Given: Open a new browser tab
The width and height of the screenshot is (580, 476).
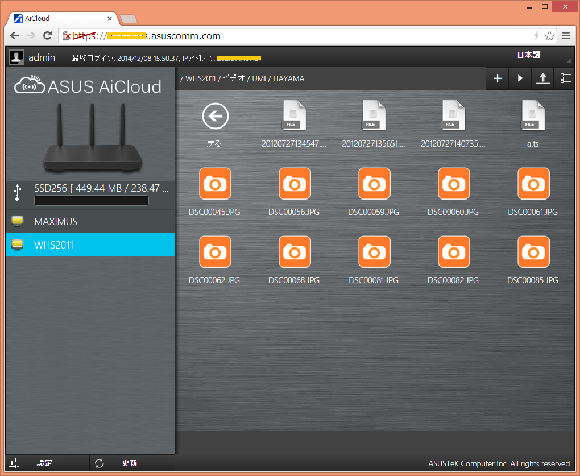Looking at the screenshot, I should coord(129,19).
